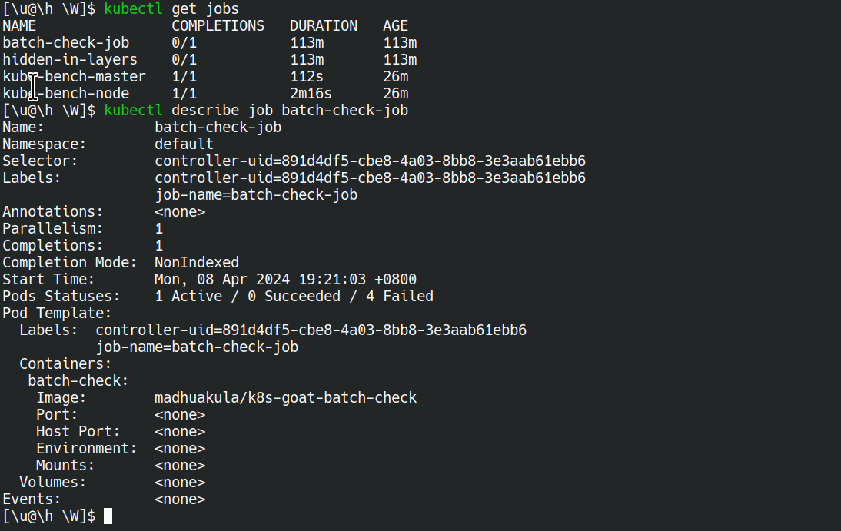Click the kube-bench-master job name

point(74,77)
